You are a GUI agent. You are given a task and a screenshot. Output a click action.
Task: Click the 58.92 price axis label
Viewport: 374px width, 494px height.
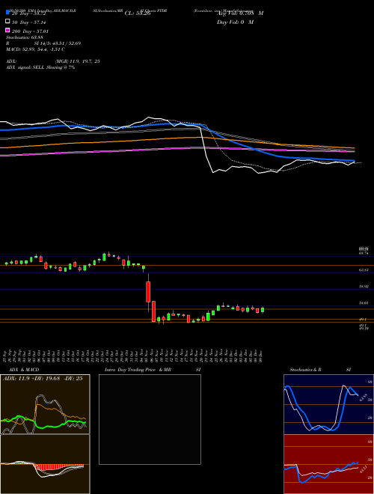click(x=364, y=287)
